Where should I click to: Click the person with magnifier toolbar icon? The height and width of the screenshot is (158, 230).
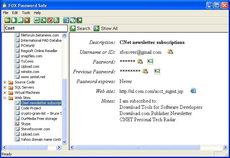pyautogui.click(x=79, y=20)
